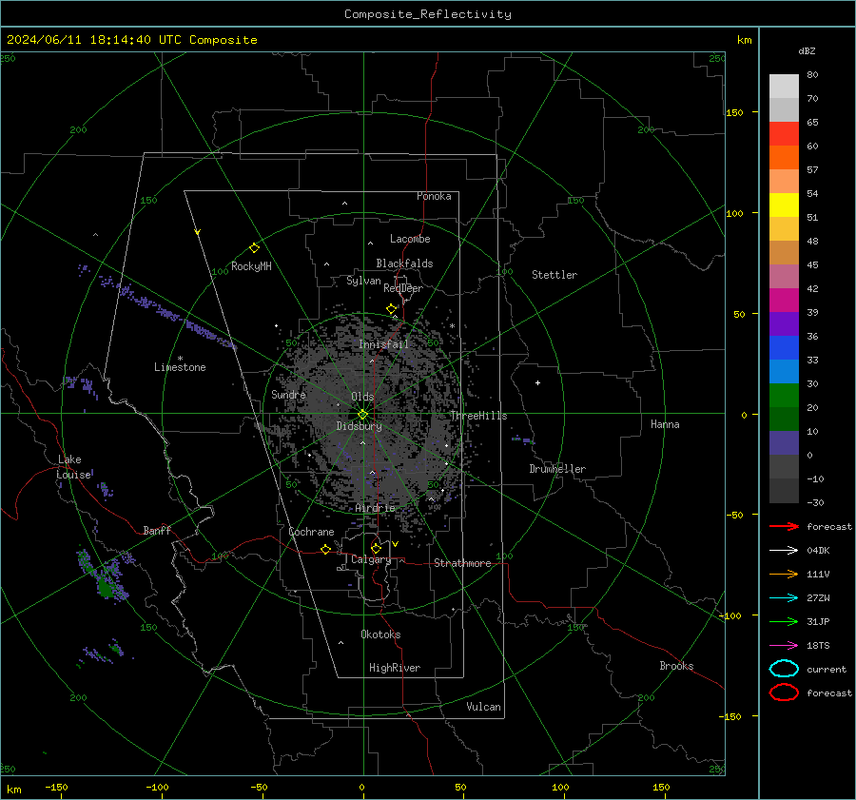Click the 27ZW legend label
The height and width of the screenshot is (800, 856).
point(818,598)
